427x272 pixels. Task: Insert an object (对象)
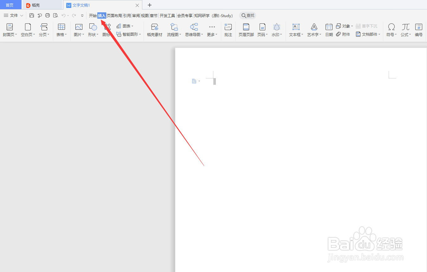click(x=345, y=26)
